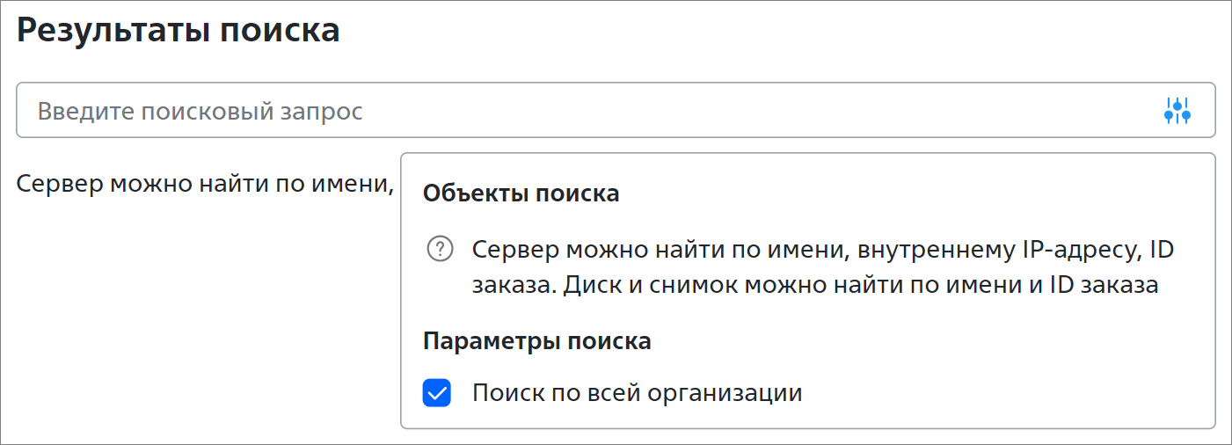This screenshot has height=445, width=1232.
Task: Click the "Поиск по всей организации" label
Action: [x=637, y=392]
